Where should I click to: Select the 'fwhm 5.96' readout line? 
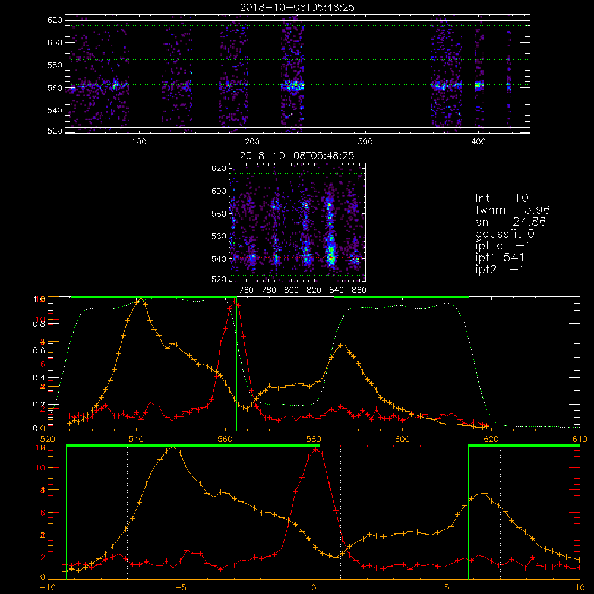(512, 210)
